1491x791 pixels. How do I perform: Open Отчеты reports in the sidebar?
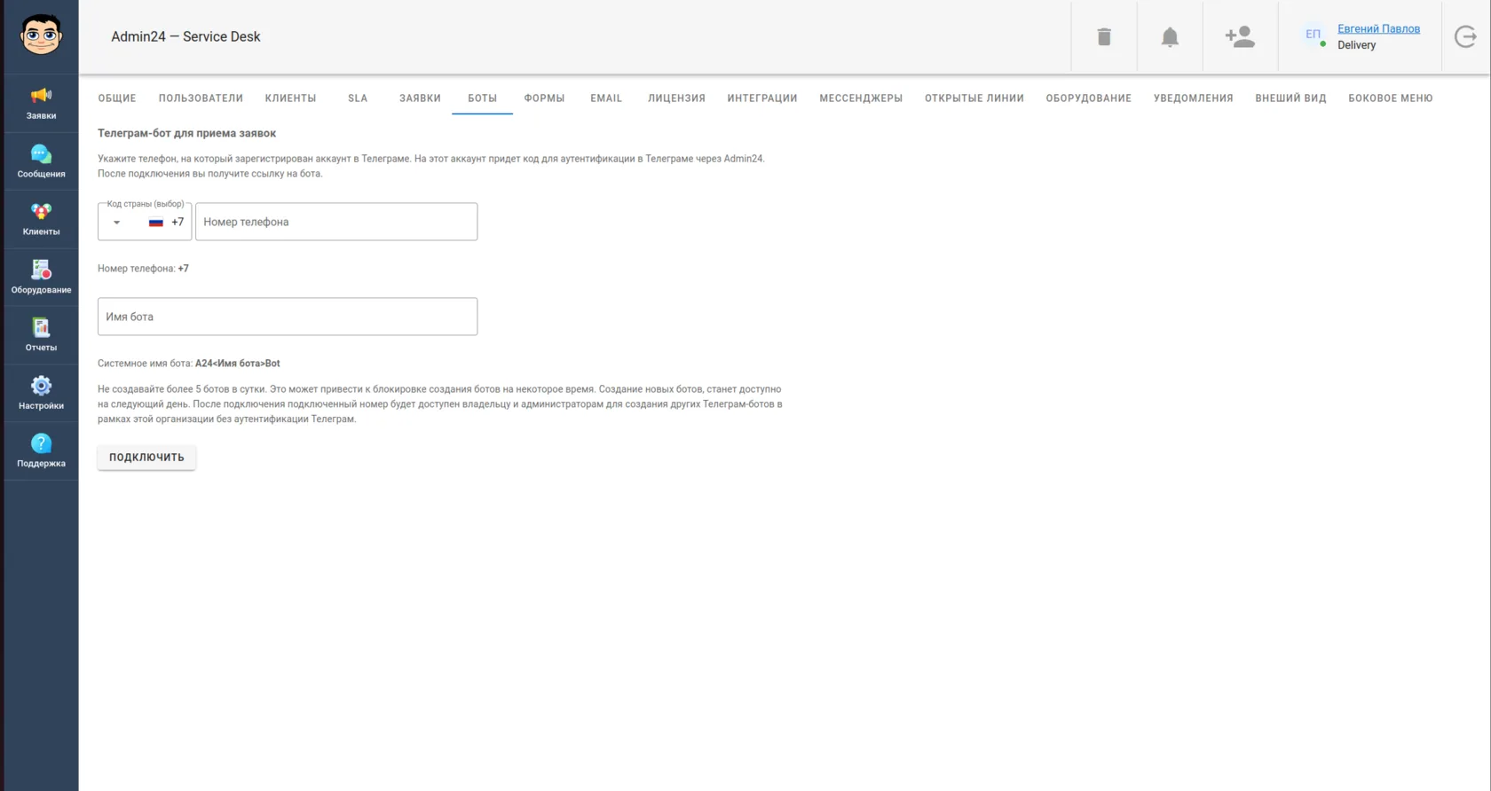coord(41,336)
